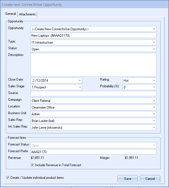Click the Margin value $1,951.11
Screen dimensions: 169x188
[x=131, y=158]
